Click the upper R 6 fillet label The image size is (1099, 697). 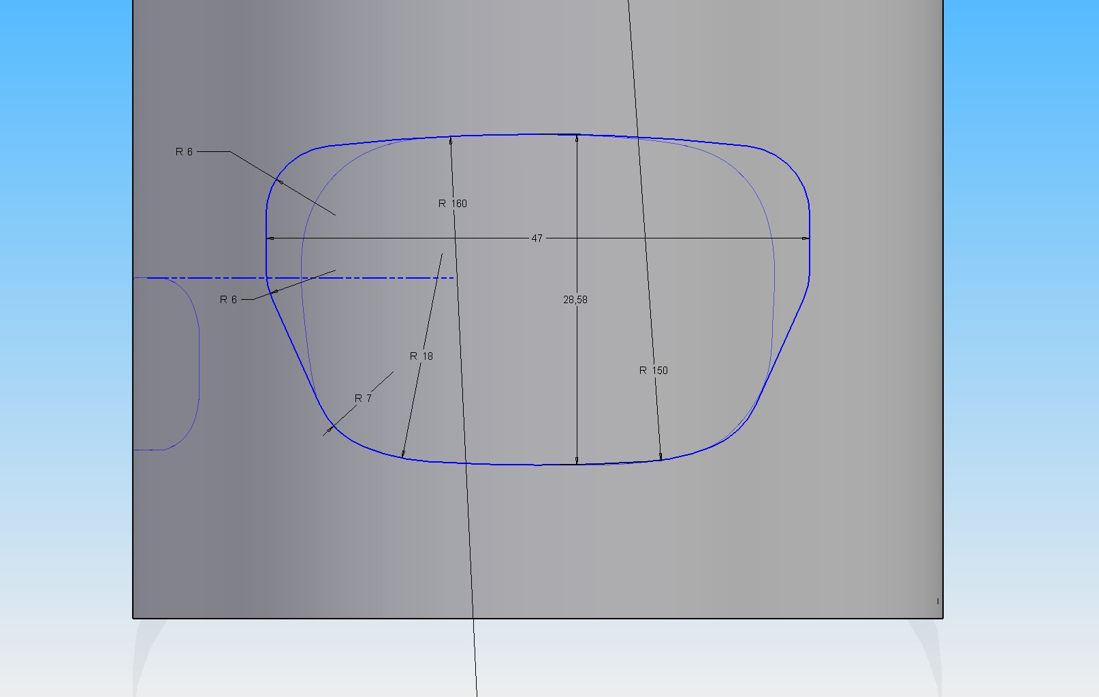pos(184,152)
